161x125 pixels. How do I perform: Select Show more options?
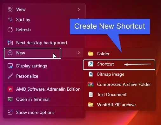click(44, 112)
